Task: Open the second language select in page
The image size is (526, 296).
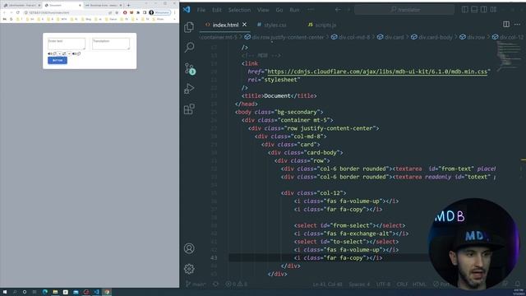Action: pos(69,53)
